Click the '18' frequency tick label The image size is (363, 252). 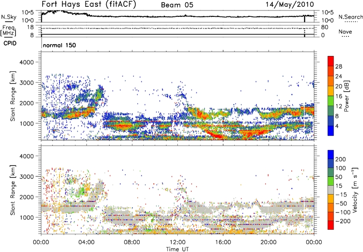(x=30, y=27)
